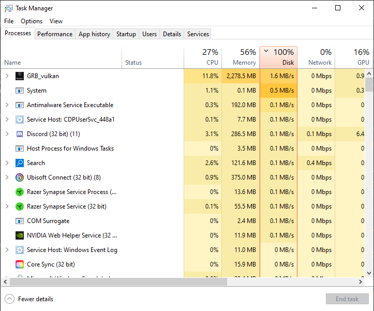Select the 0.4 Mbps network cell for Search
Viewport: 374px width, 311px height.
(316, 163)
